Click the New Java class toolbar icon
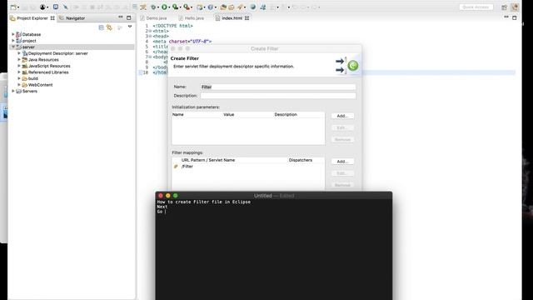 click(211, 7)
